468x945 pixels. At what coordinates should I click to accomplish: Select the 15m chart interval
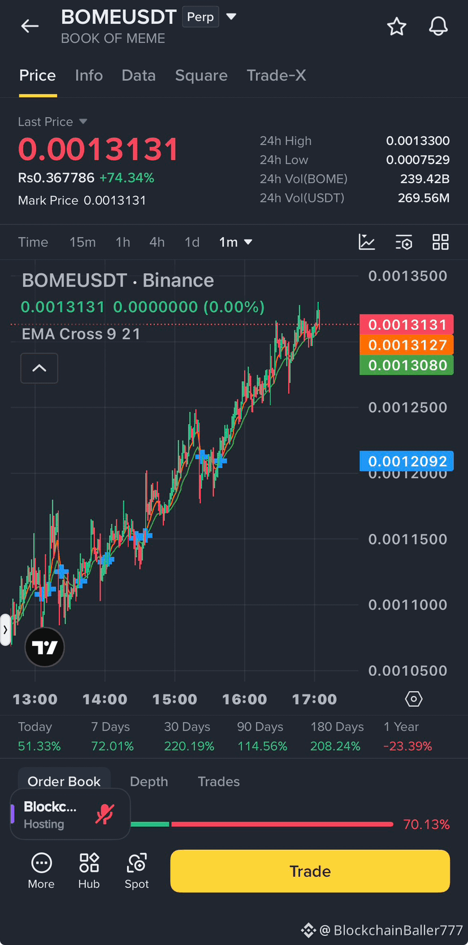tap(83, 242)
